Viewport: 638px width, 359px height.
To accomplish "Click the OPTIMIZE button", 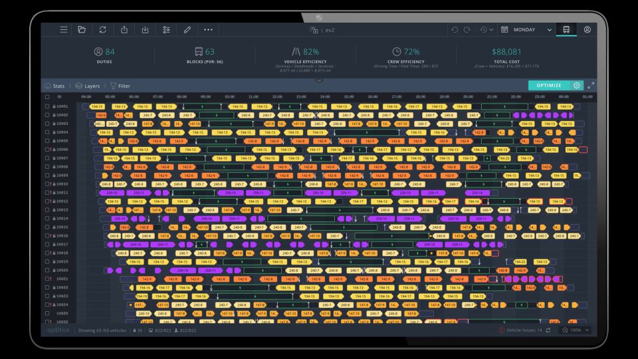I will click(x=549, y=85).
